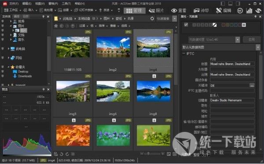Open the 过滤 filter dropdown

(x=83, y=26)
